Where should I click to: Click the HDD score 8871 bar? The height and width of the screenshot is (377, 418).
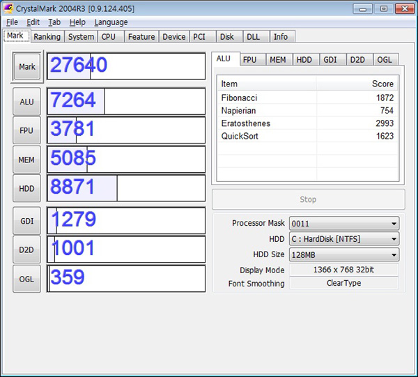click(126, 188)
